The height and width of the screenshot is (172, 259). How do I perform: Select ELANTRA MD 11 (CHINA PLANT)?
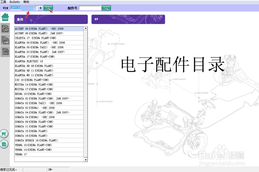(49, 75)
